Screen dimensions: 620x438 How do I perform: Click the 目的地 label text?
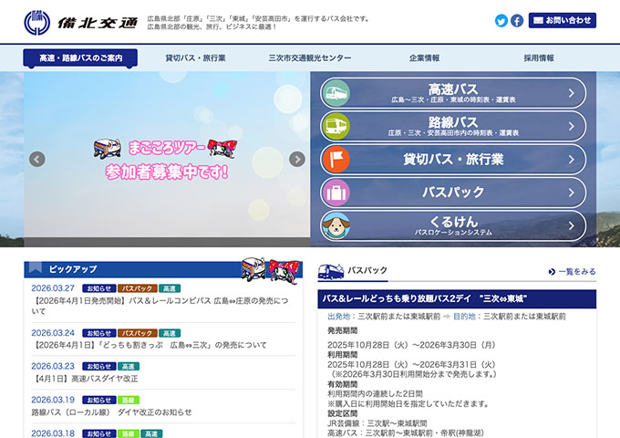[464, 317]
